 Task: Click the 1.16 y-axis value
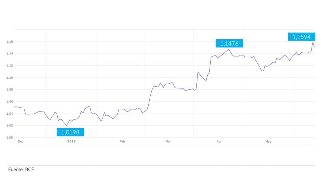click(x=9, y=42)
